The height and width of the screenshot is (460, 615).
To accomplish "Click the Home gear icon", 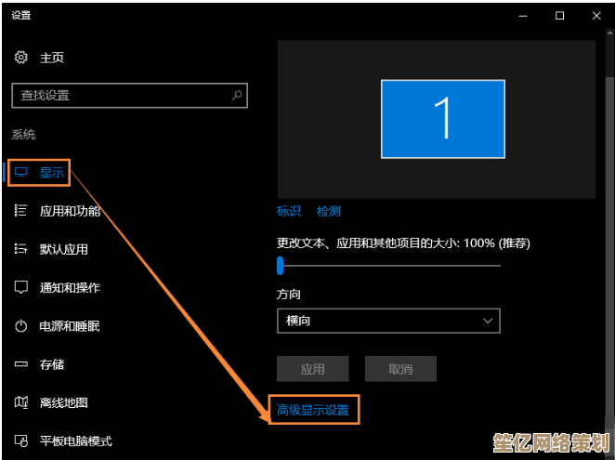I will (21, 58).
